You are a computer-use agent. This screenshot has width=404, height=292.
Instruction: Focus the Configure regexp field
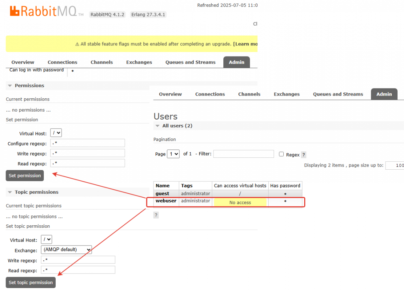click(x=88, y=143)
